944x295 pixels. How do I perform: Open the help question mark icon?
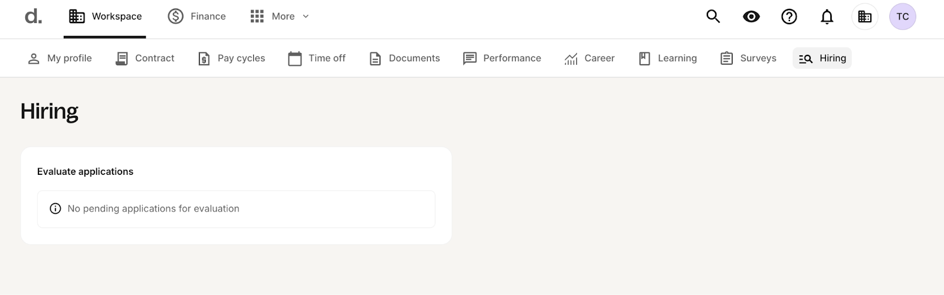pyautogui.click(x=789, y=16)
